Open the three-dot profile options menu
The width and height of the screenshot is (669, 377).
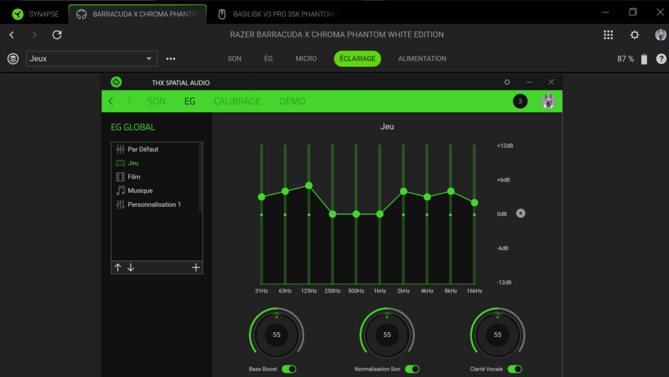(x=171, y=59)
